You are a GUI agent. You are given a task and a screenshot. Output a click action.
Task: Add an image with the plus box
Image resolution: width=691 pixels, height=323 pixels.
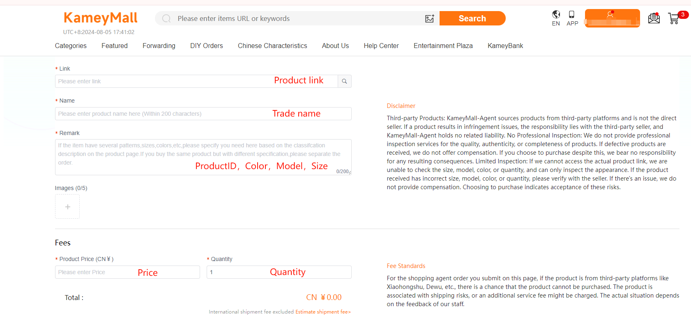67,206
